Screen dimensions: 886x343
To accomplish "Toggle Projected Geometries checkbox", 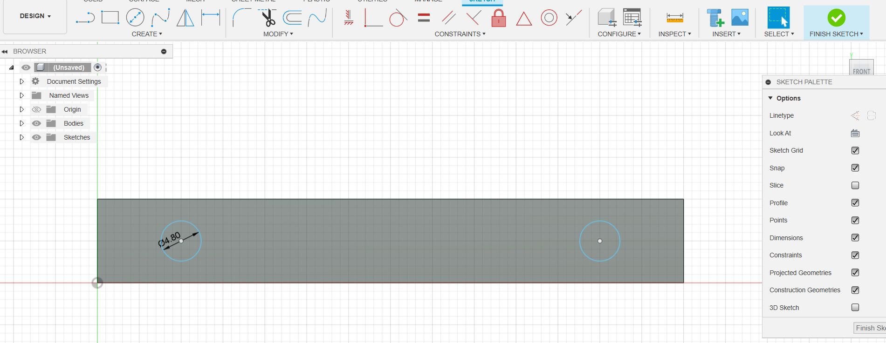I will [855, 272].
